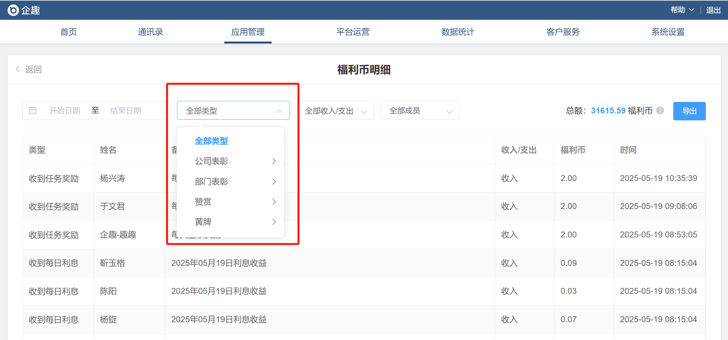The width and height of the screenshot is (728, 340).
Task: Open the 全部成员 member dropdown
Action: point(420,111)
